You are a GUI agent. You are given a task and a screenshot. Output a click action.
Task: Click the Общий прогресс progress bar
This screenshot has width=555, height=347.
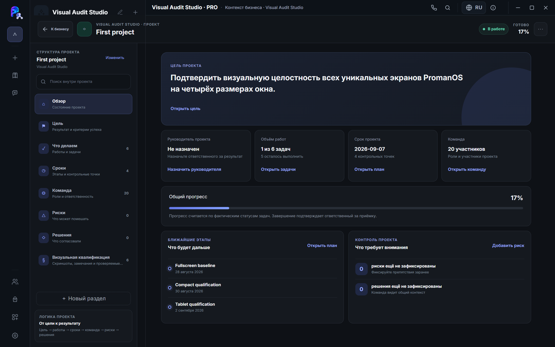tap(346, 208)
